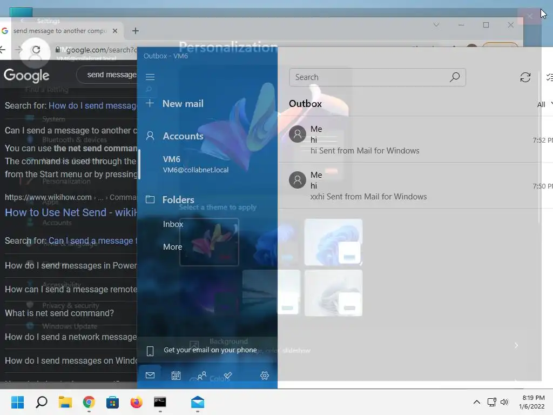Click the 'Outbox' heading text
Screen dimensions: 553x415
[x=305, y=104]
